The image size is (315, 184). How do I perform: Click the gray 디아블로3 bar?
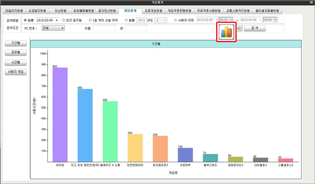point(261,160)
